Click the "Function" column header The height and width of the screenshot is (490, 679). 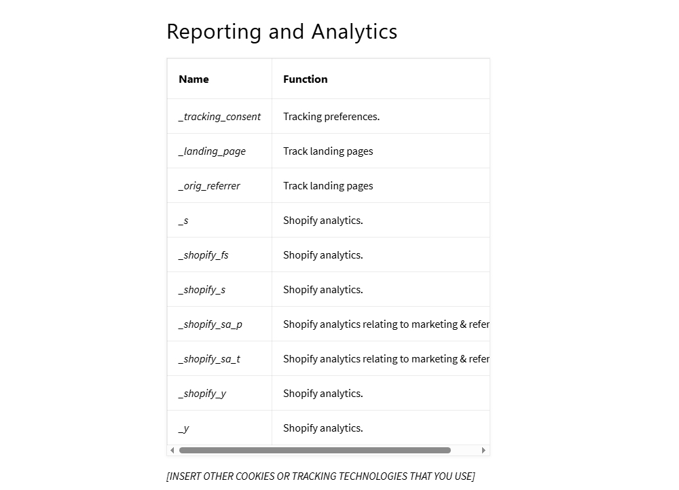[x=305, y=79]
